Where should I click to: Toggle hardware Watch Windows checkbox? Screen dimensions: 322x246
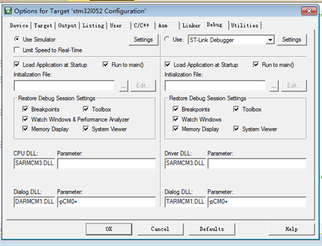click(x=175, y=119)
